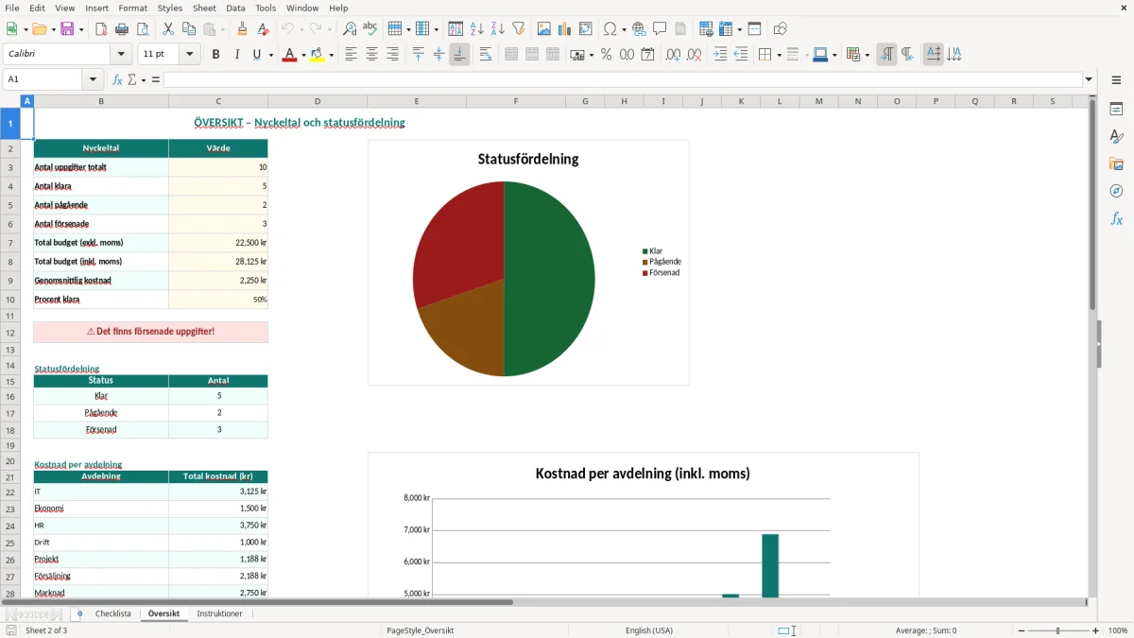Expand the formula bar using its arrow
The width and height of the screenshot is (1134, 638).
tap(1089, 79)
